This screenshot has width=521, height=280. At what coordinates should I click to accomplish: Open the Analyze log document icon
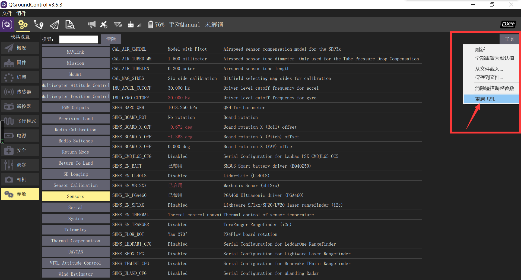tap(70, 25)
